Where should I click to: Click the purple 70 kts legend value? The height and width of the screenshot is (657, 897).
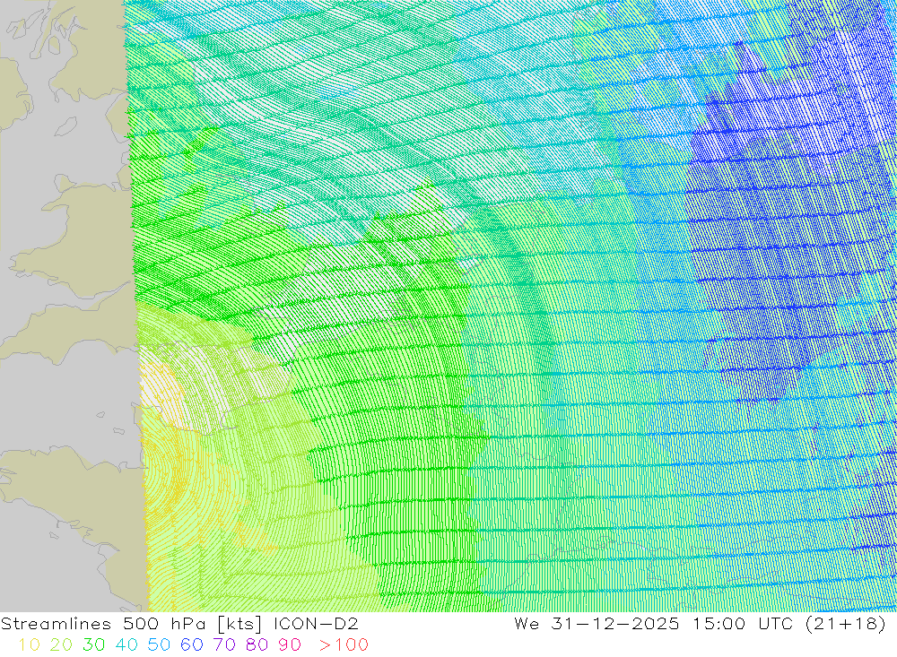[224, 645]
